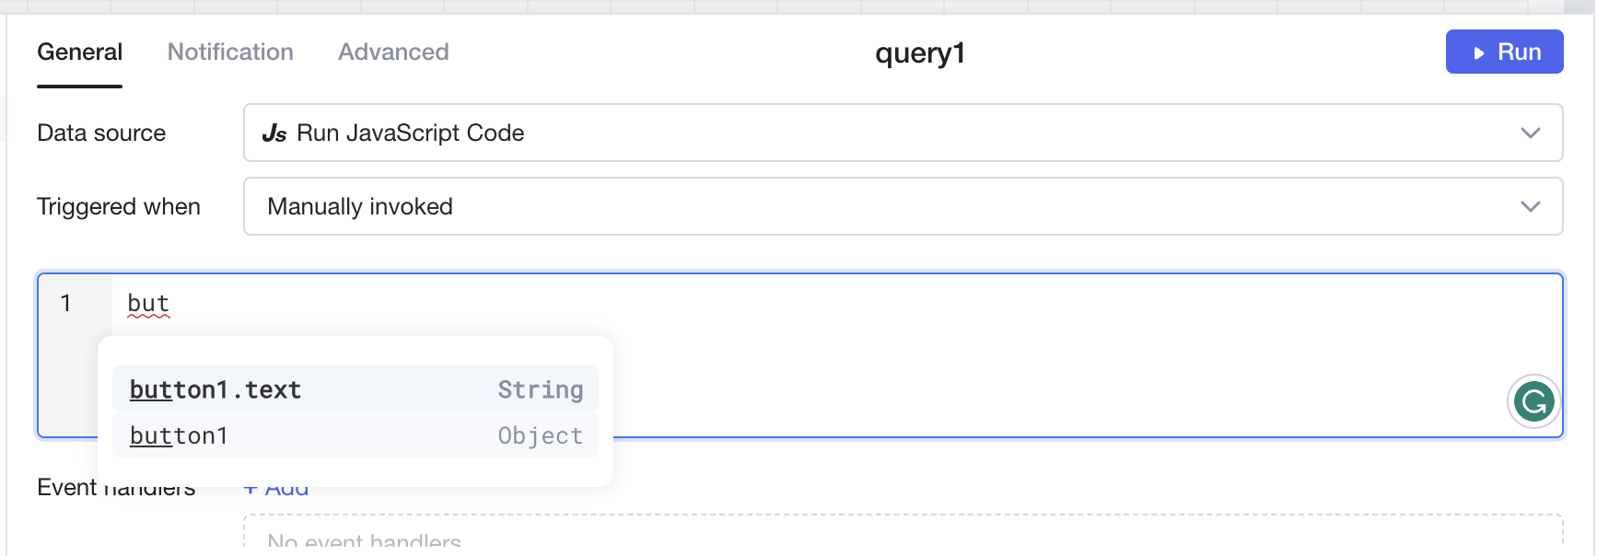
Task: Click line number 1 in editor gutter
Action: [x=65, y=303]
